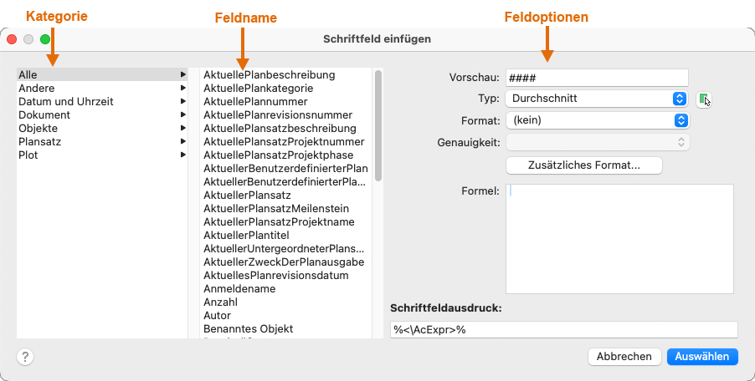Click the Schriftfeldausdruck text field
This screenshot has width=755, height=381.
coord(564,330)
